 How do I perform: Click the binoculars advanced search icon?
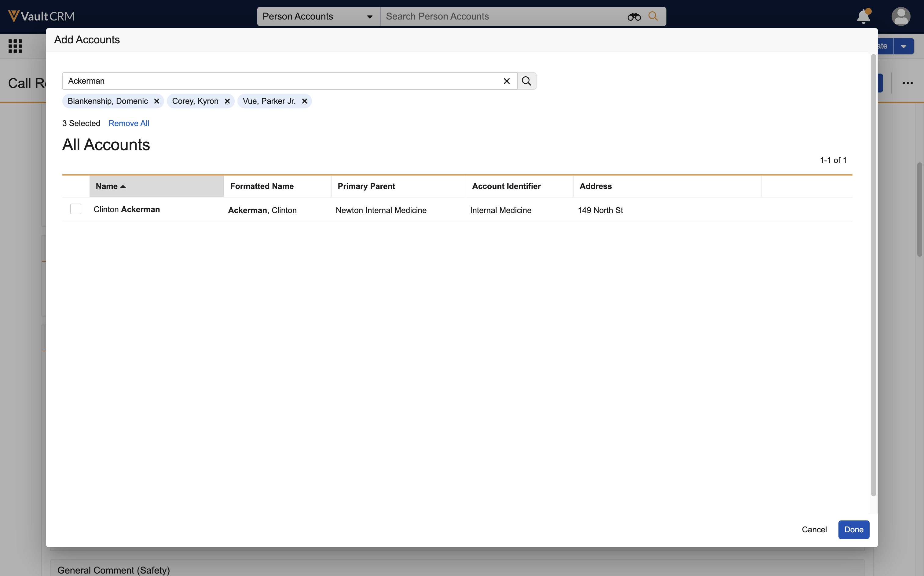634,17
